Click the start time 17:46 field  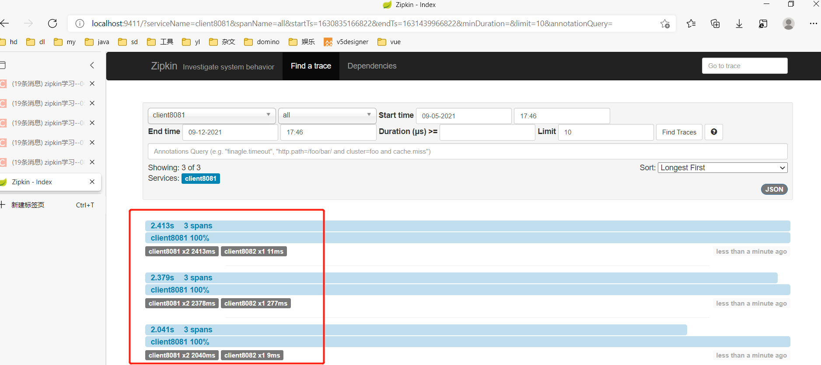click(562, 116)
